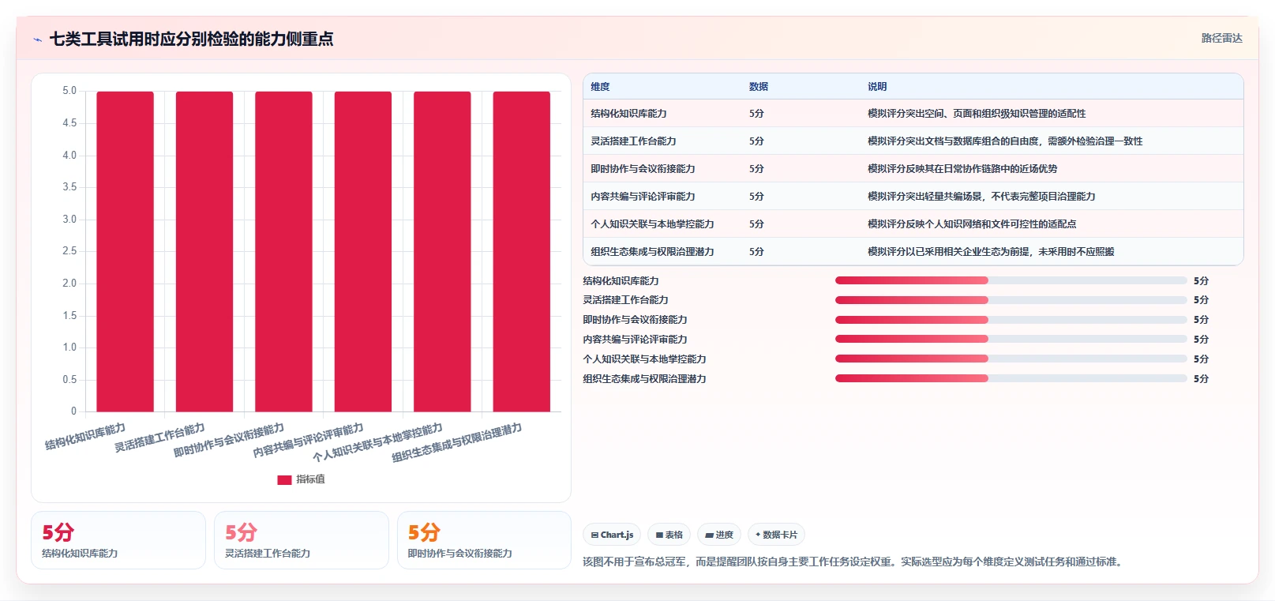The width and height of the screenshot is (1275, 601).
Task: Click the chart bar for 结构化知识库能力
Action: 126,251
